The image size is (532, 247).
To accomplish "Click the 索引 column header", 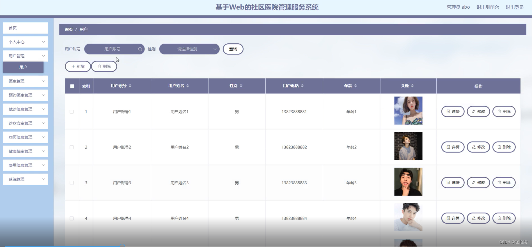I will (x=86, y=86).
